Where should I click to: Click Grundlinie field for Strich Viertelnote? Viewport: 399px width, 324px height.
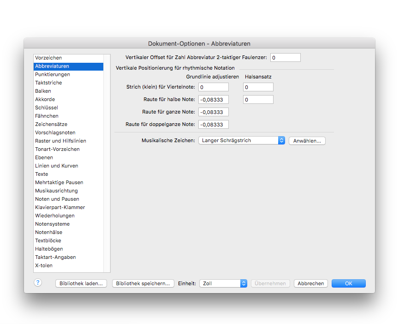(213, 87)
